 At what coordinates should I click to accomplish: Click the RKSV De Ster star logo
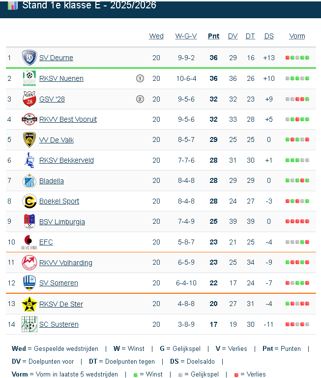coord(29,304)
